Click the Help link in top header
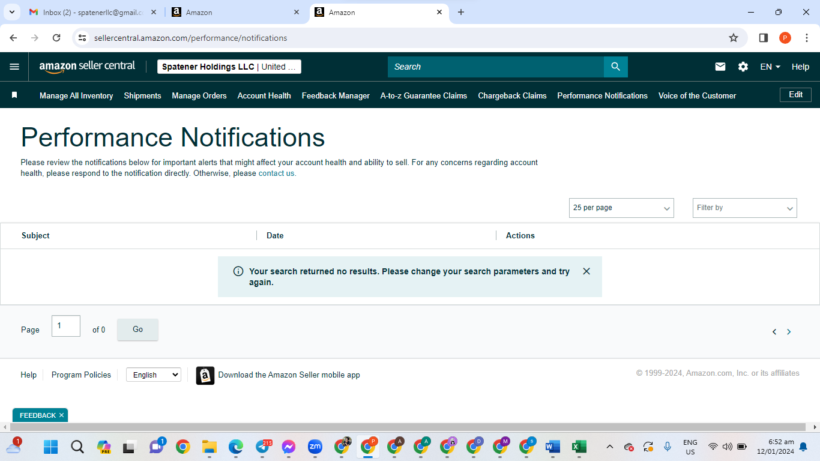 tap(800, 67)
